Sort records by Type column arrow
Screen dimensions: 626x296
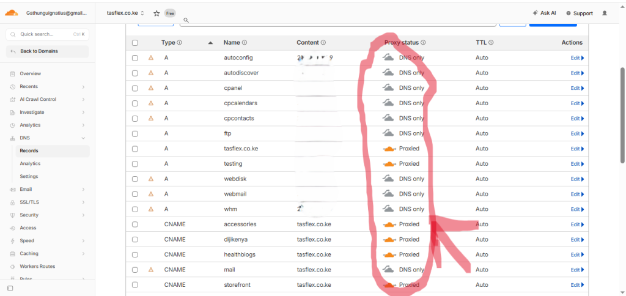coord(211,43)
